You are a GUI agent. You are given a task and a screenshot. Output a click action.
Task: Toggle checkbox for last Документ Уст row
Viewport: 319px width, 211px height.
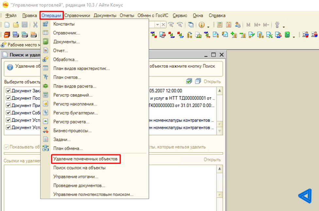pyautogui.click(x=8, y=127)
